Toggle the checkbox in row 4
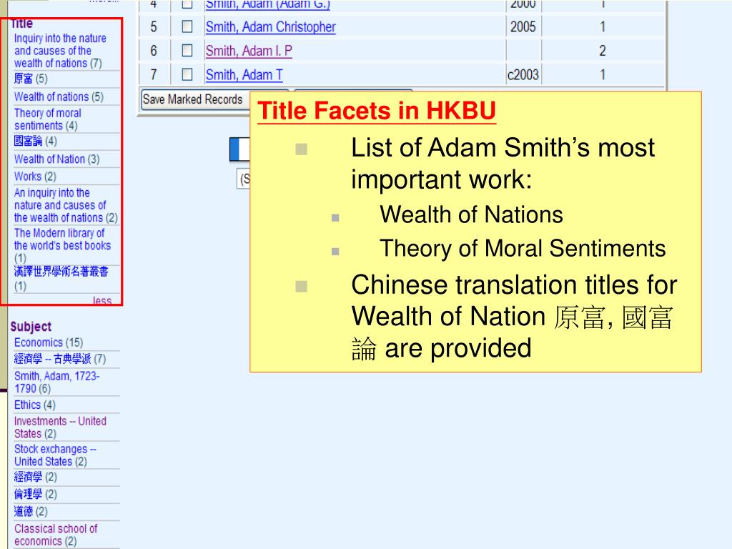 pyautogui.click(x=187, y=4)
